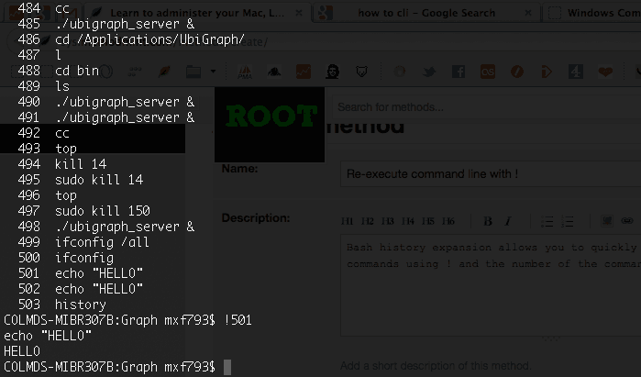The image size is (641, 377).
Task: Select the 'HELLO' output line in terminal
Action: point(22,351)
